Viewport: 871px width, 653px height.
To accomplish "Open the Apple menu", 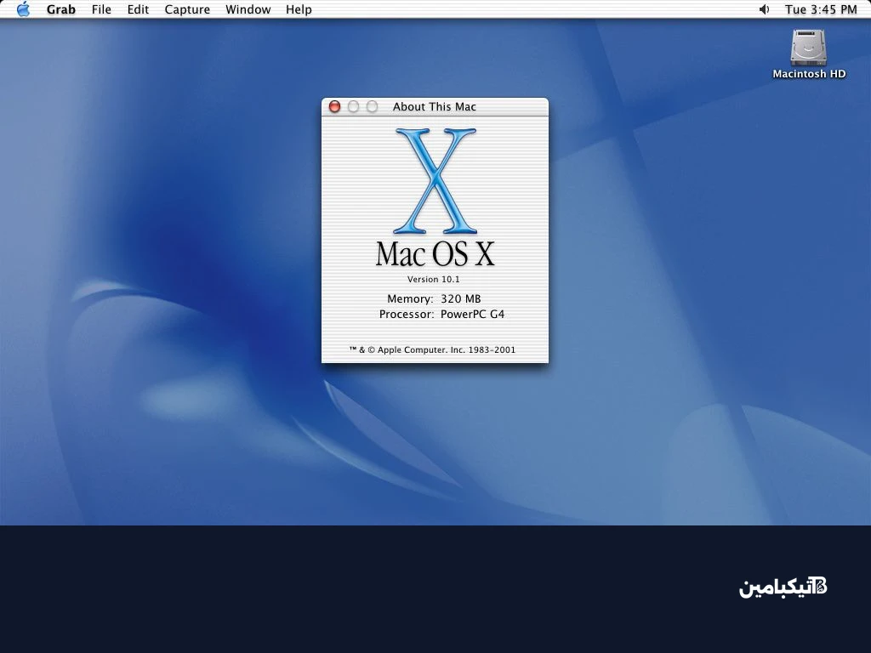I will (x=22, y=9).
